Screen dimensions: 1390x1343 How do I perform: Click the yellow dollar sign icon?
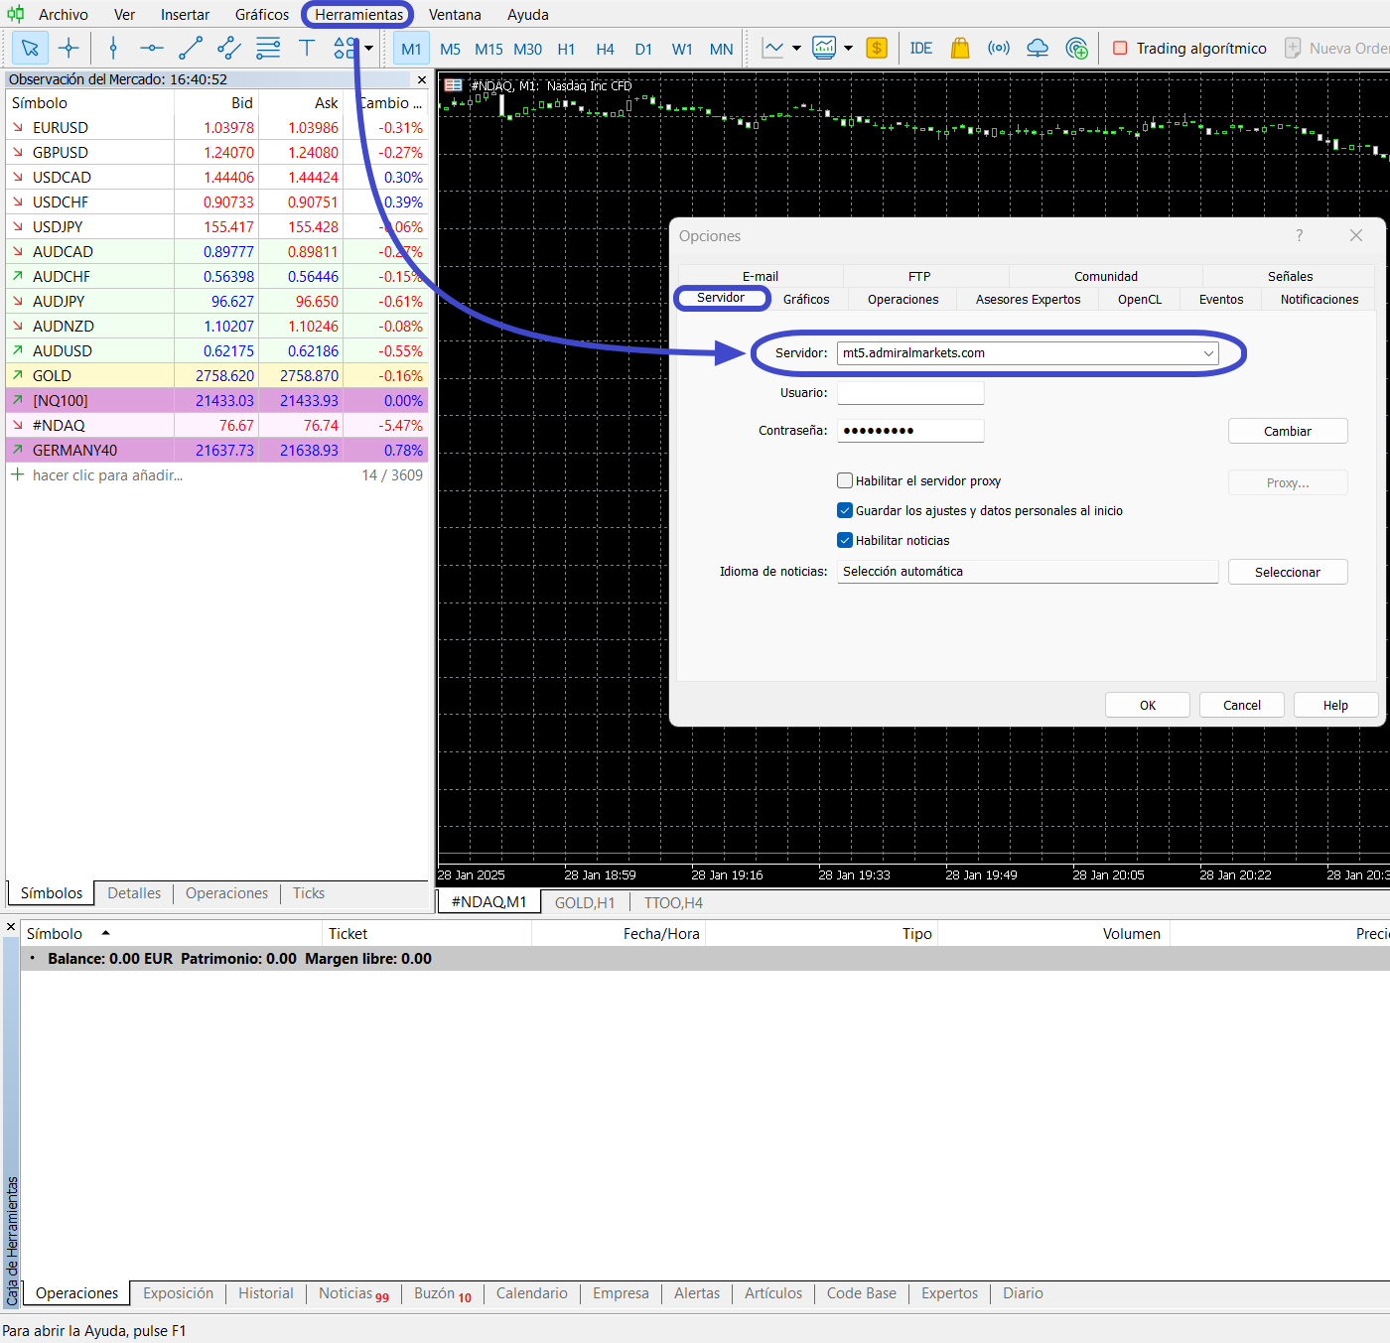click(x=877, y=48)
